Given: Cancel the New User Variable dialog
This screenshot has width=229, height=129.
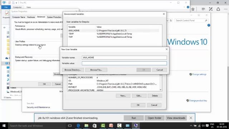Looking at the screenshot, I should 160,70.
